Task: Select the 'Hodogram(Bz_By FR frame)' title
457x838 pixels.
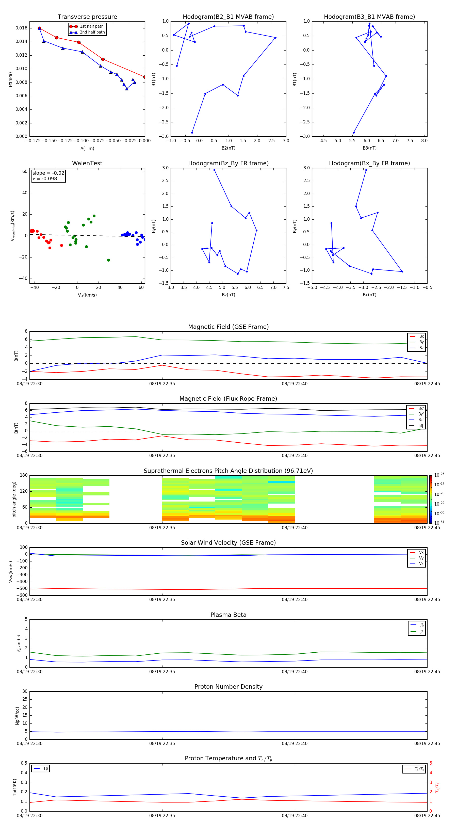Action: [228, 163]
